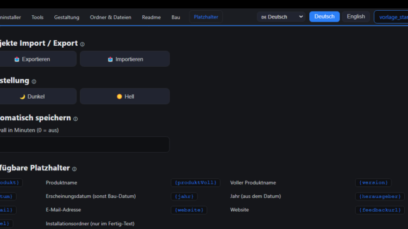Open the Tools tab
This screenshot has width=408, height=229.
tap(38, 17)
